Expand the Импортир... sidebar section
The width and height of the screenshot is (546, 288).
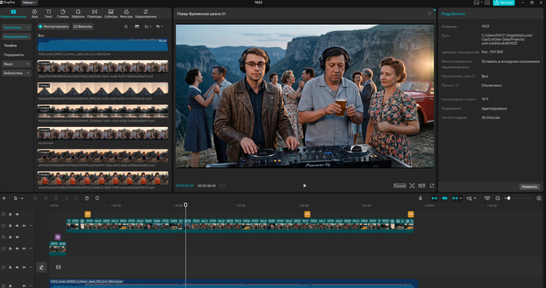16,27
